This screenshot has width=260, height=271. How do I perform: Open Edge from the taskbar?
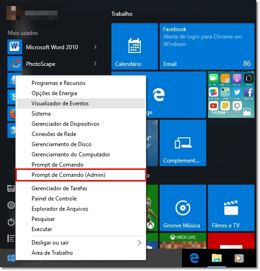(194, 258)
